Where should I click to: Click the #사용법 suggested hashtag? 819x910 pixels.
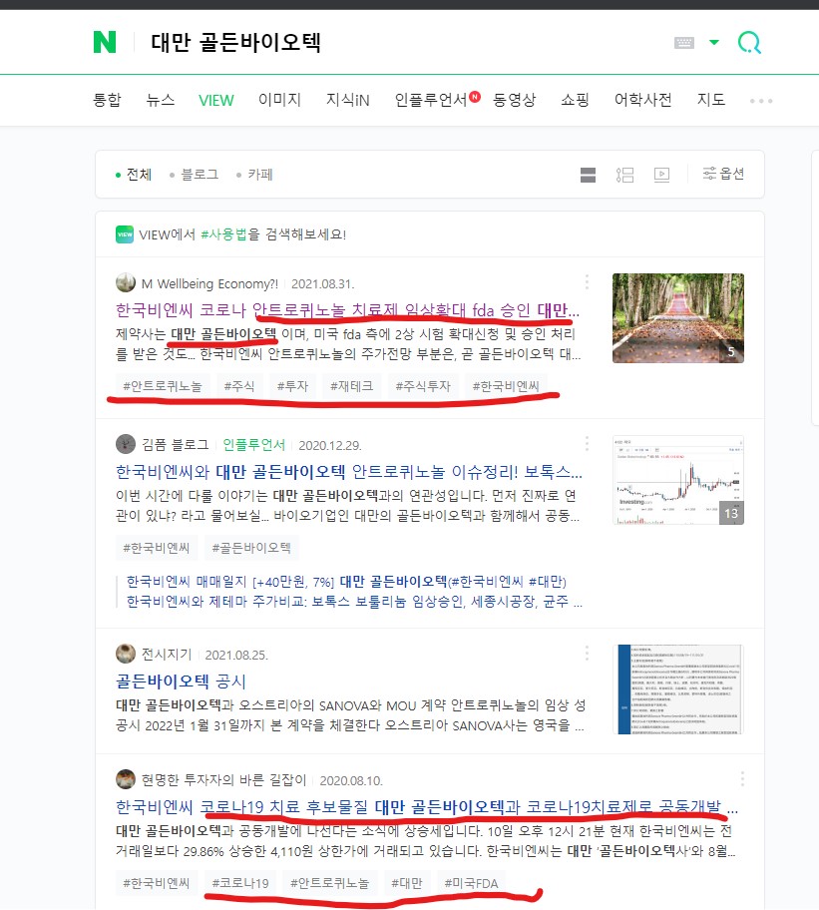coord(223,234)
